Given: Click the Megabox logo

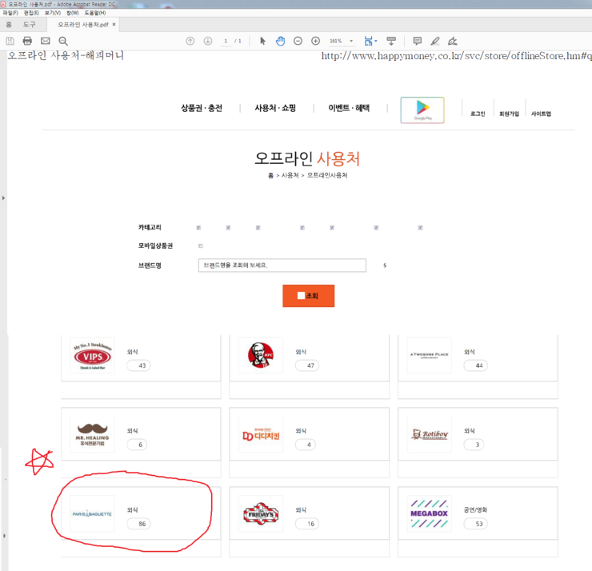Looking at the screenshot, I should [430, 513].
